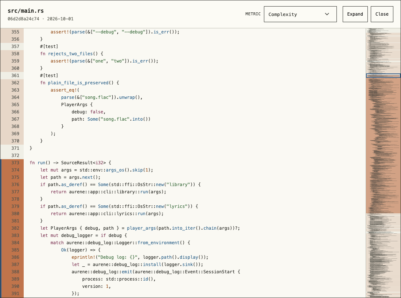Click line number 355

[x=15, y=32]
